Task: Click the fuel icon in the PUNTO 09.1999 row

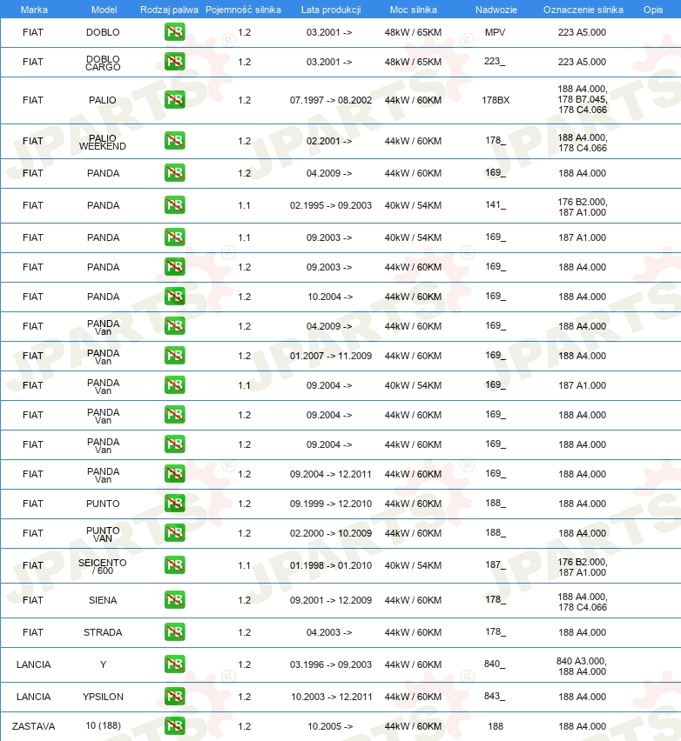Action: click(175, 504)
